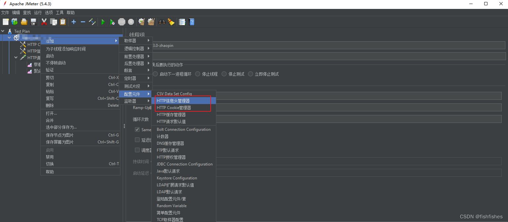The width and height of the screenshot is (508, 222).
Task: Click the grey Stop sign icon
Action: click(122, 22)
